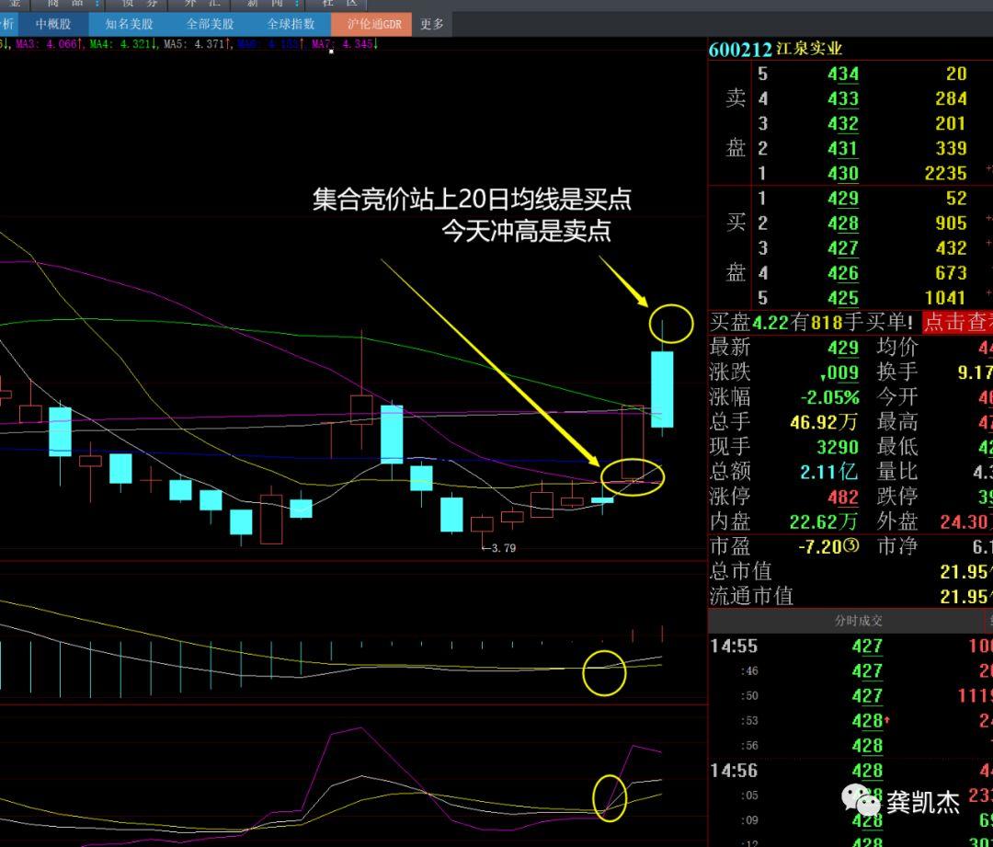The width and height of the screenshot is (993, 847).
Task: Click buy level 2 volume 905
Action: 952,223
